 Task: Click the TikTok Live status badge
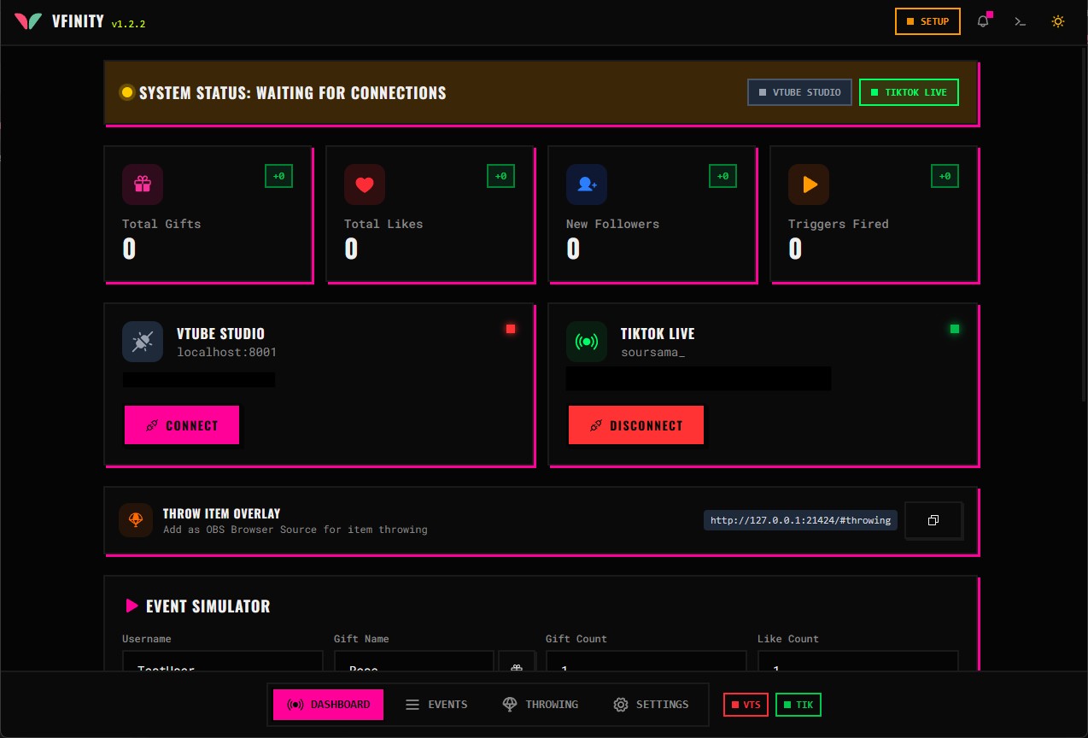[909, 92]
